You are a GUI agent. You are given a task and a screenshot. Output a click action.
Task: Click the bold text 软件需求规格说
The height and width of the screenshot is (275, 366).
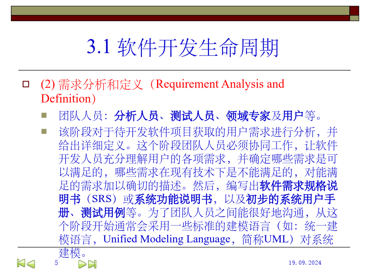point(298,186)
